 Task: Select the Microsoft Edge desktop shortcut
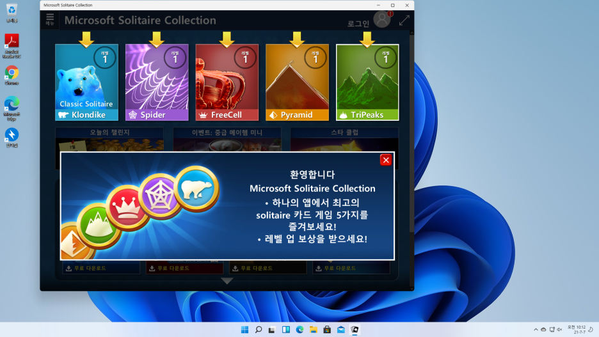point(12,109)
